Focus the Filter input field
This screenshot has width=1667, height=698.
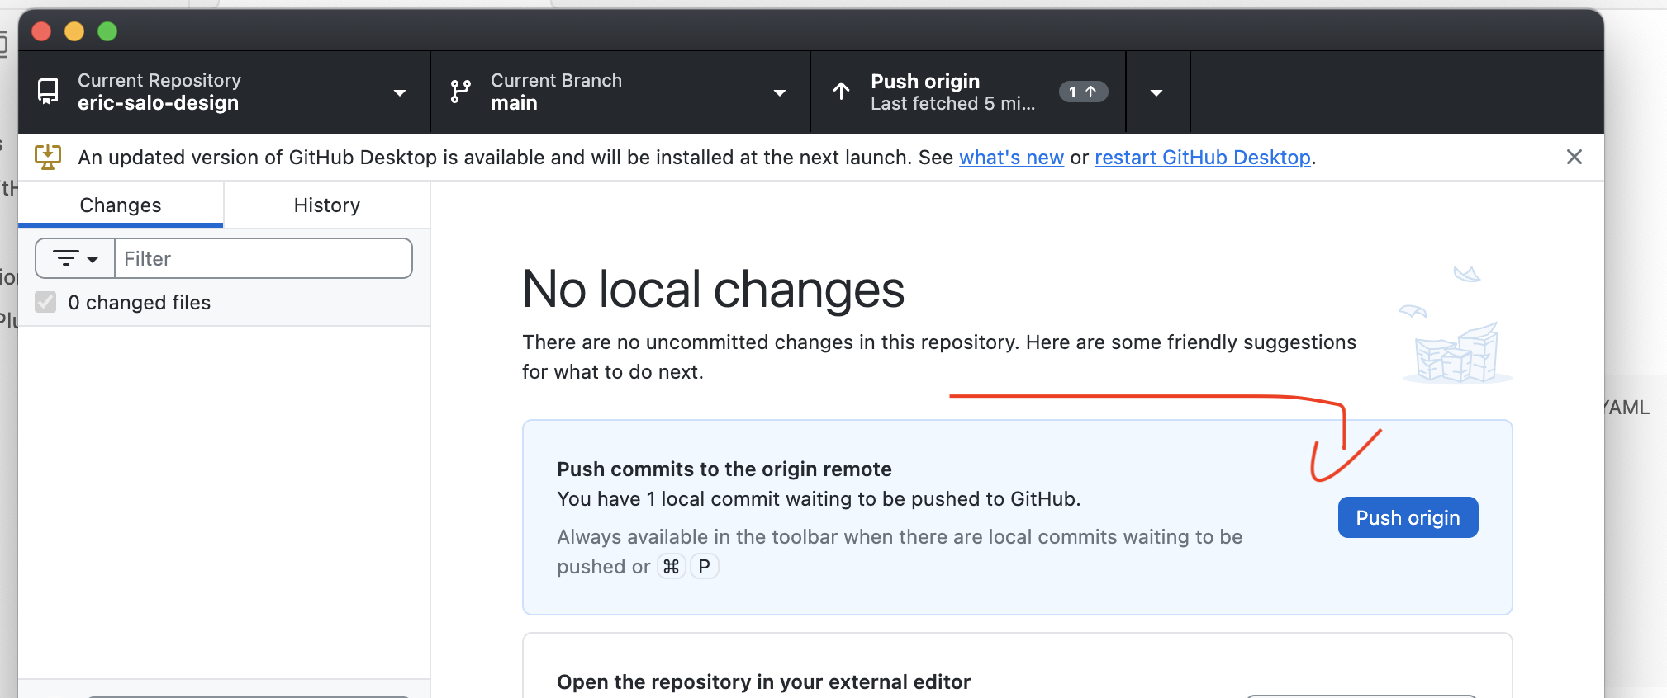pos(264,258)
